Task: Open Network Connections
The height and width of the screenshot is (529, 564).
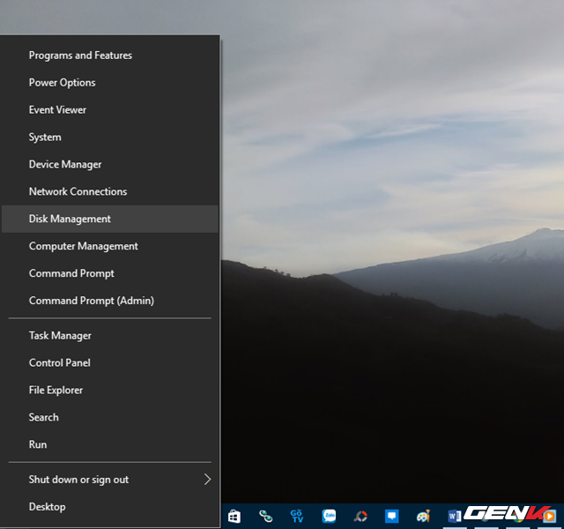Action: click(x=78, y=192)
